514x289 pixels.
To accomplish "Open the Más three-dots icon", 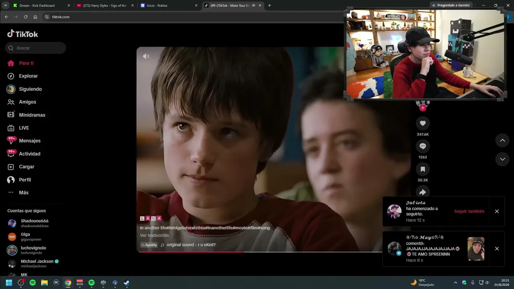I will pyautogui.click(x=11, y=193).
